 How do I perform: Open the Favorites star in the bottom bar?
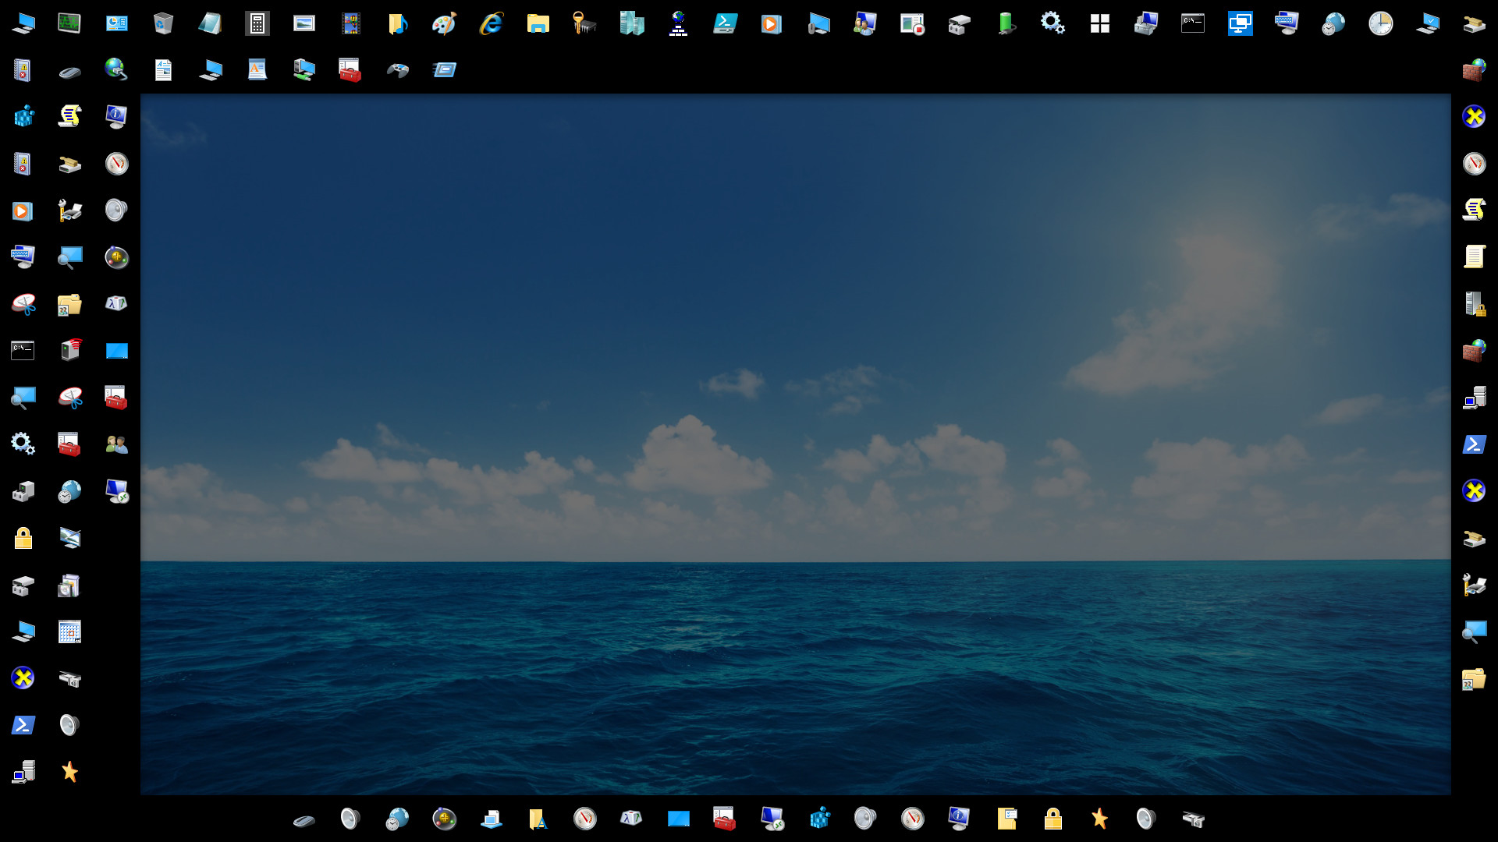point(1100,819)
